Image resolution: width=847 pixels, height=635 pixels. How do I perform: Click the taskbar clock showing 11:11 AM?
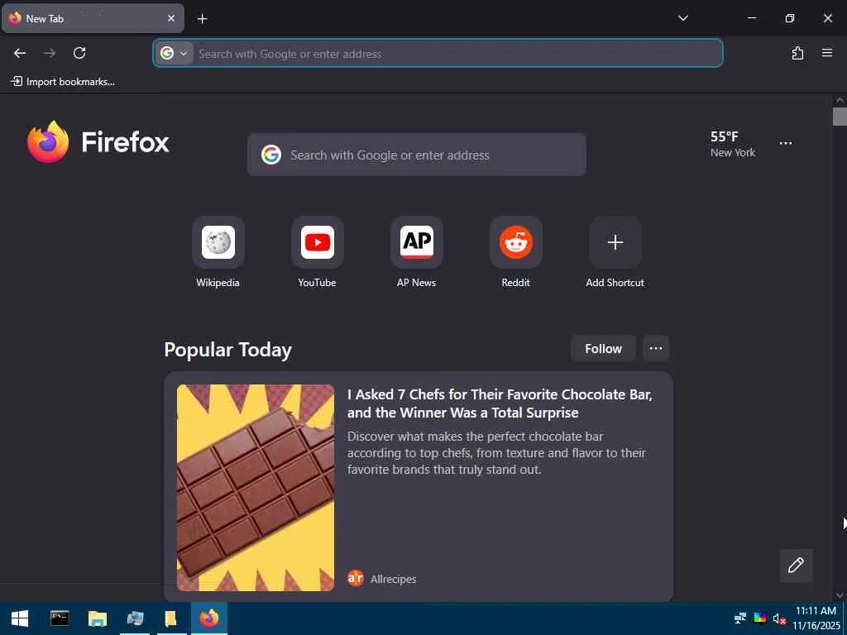(816, 618)
